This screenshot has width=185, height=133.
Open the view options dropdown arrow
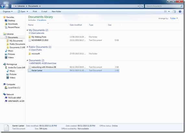pos(169,11)
